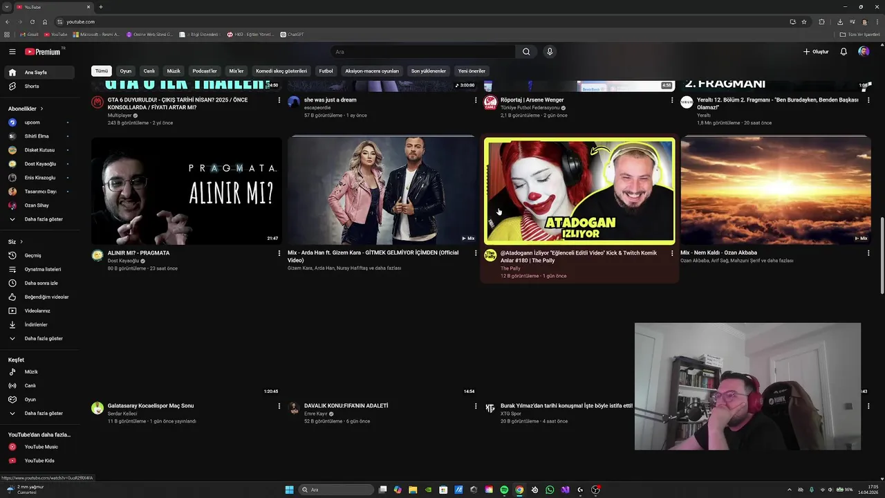Click the Oluştur create button
The height and width of the screenshot is (498, 885).
coord(816,52)
